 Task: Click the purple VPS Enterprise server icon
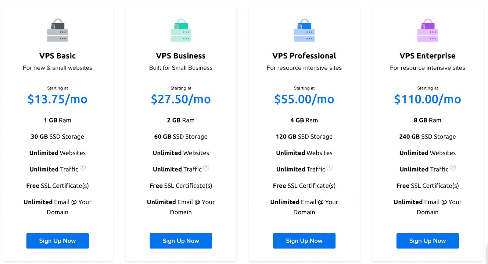click(x=428, y=30)
